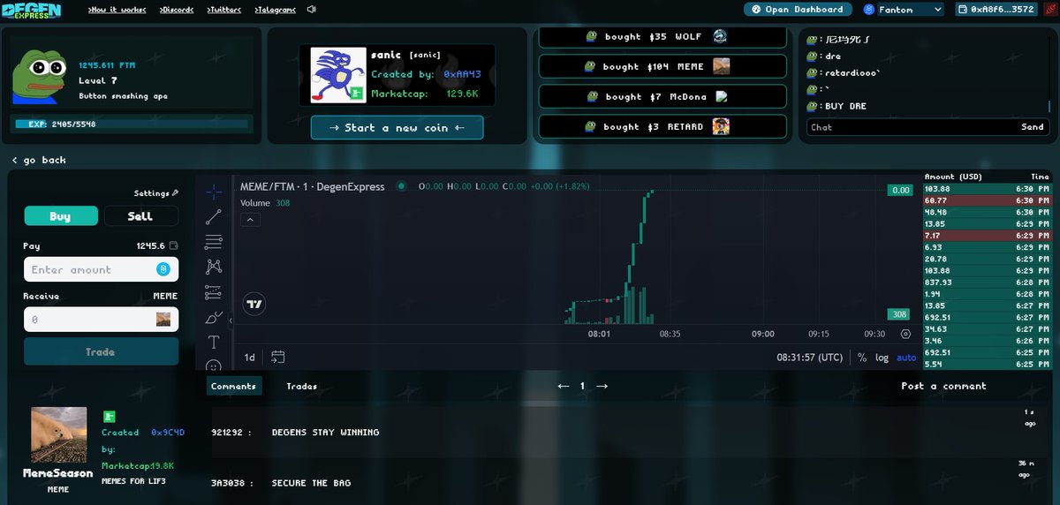1060x505 pixels.
Task: Click the EXP progress bar 2405/5548
Action: (132, 124)
